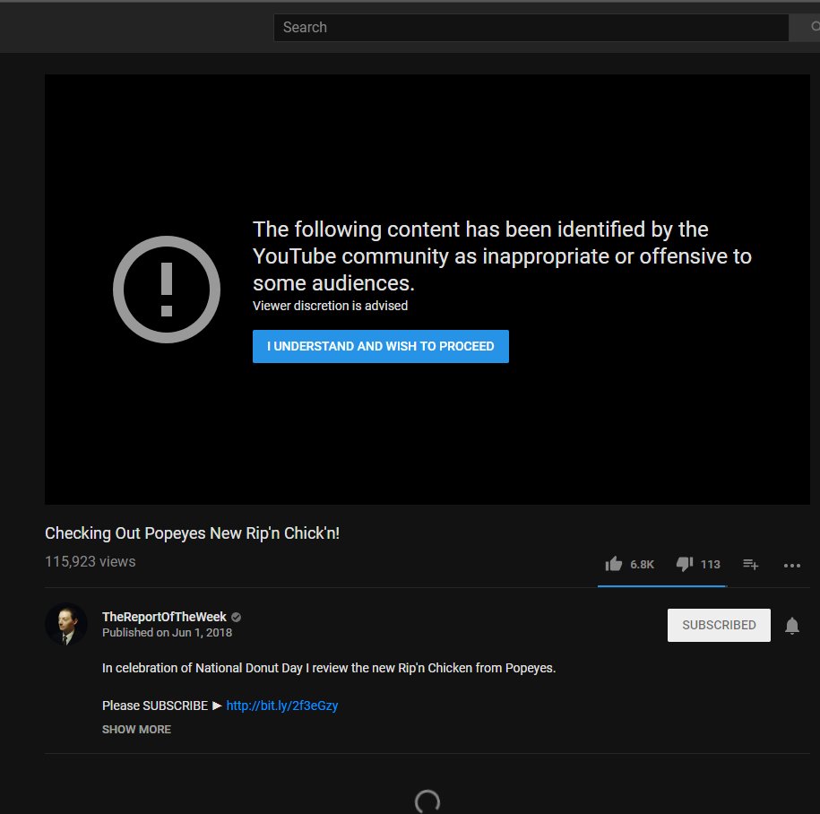The width and height of the screenshot is (820, 814).
Task: Open TheReportOfTheWeek channel name
Action: pos(164,617)
